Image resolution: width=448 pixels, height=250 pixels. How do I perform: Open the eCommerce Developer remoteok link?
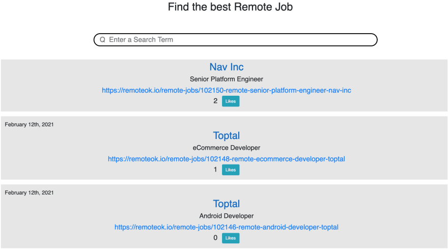click(226, 159)
